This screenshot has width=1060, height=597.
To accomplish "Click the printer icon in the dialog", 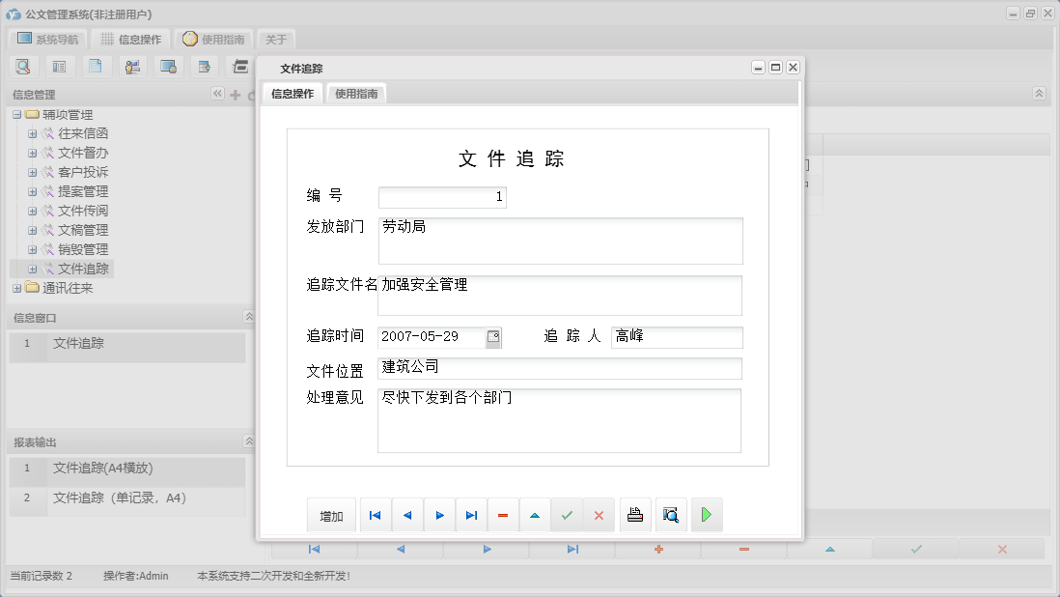I will [x=635, y=515].
